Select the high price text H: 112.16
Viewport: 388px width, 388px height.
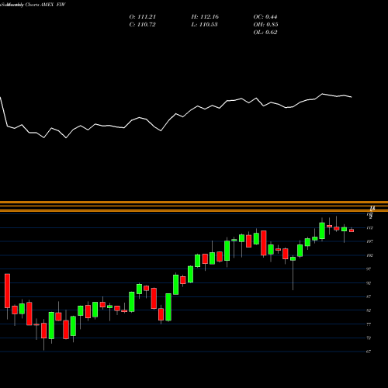(205, 17)
